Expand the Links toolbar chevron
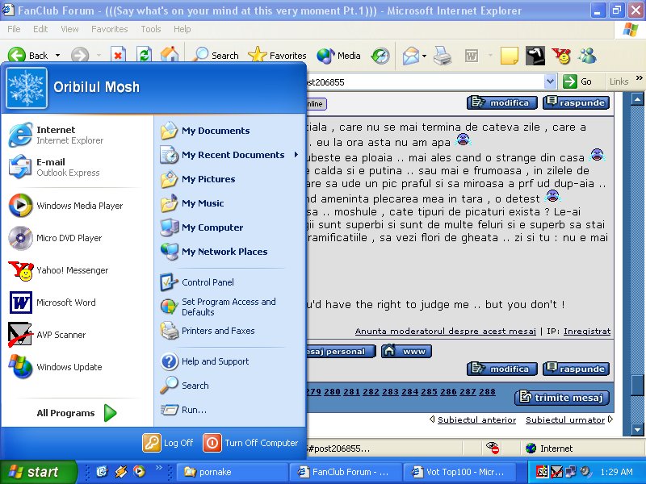This screenshot has height=484, width=646. coord(639,77)
